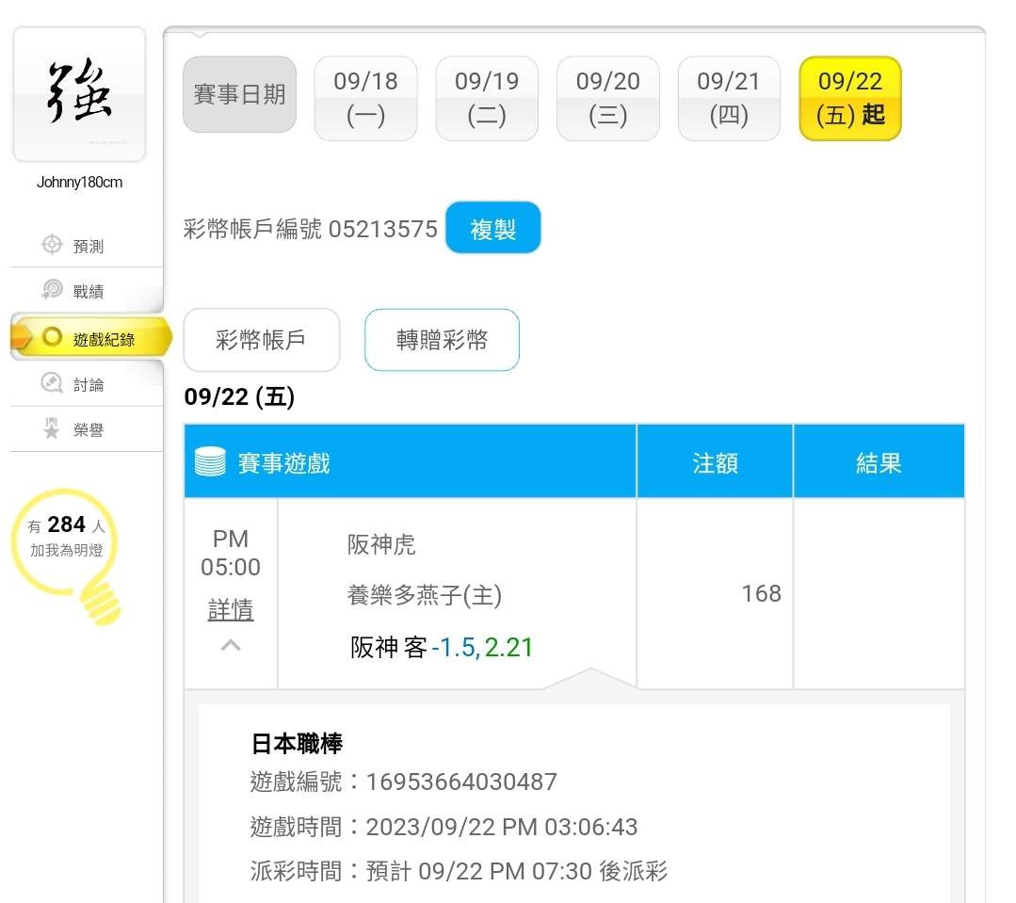
Task: Click the 09/22 (五) date heading
Action: point(239,396)
